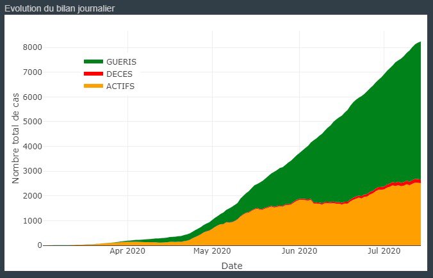
Task: Click the orange ACTIFS area of the chart
Action: (x=331, y=224)
